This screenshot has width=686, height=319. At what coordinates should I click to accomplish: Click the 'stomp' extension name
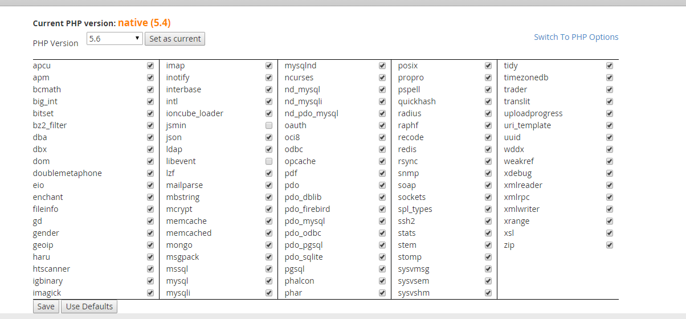pyautogui.click(x=410, y=257)
